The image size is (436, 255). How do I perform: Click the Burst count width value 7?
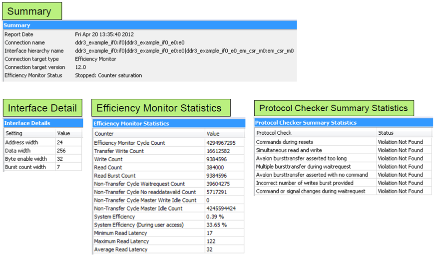click(58, 167)
